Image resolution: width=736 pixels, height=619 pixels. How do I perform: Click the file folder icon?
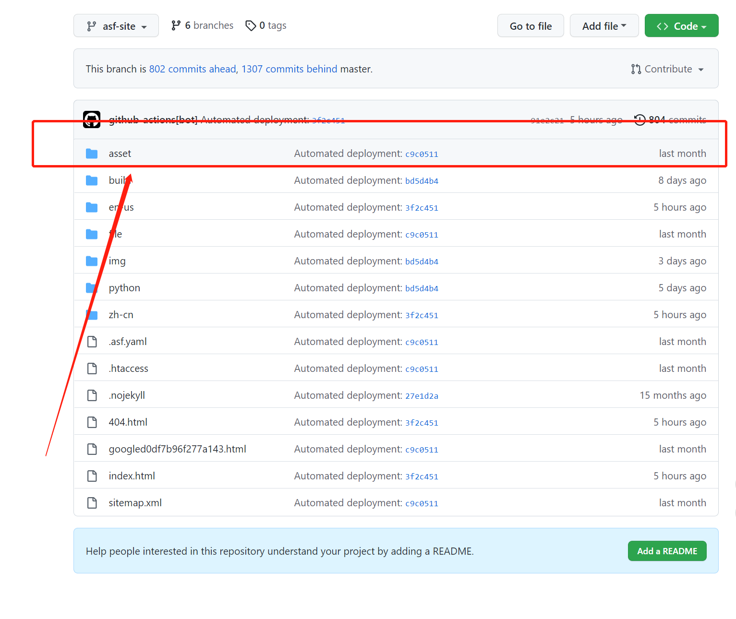click(x=92, y=234)
